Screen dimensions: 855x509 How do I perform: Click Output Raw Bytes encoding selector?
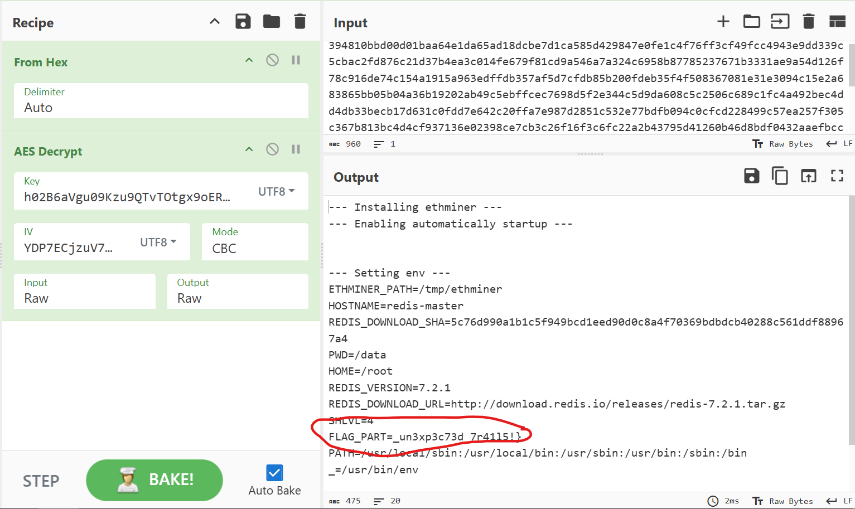(x=783, y=501)
